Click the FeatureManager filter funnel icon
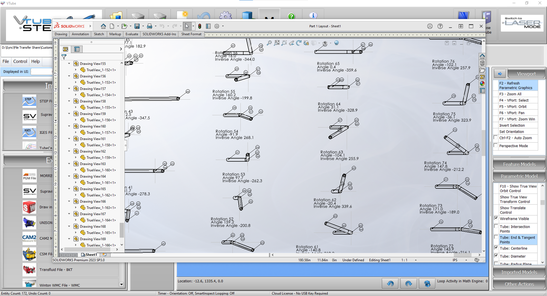This screenshot has width=547, height=296. tap(64, 57)
